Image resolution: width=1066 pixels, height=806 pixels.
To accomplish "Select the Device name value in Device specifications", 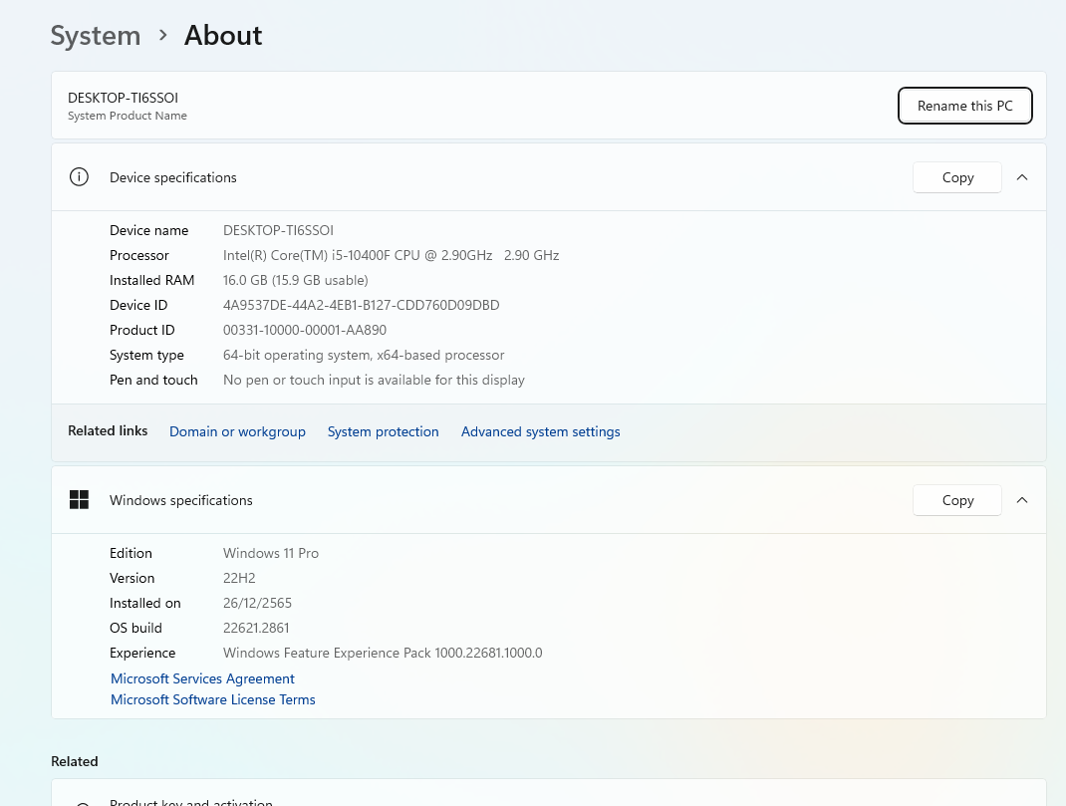I will (x=278, y=230).
